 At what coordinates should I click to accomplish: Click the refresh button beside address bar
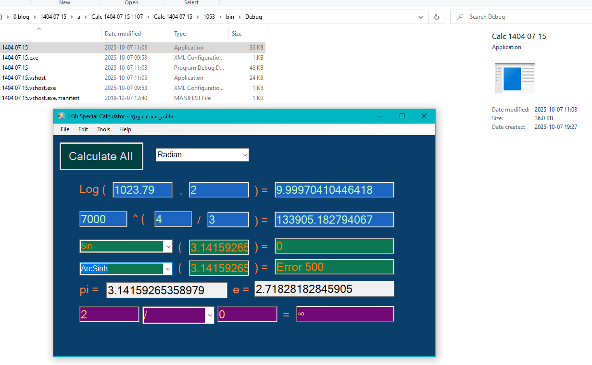pos(436,17)
